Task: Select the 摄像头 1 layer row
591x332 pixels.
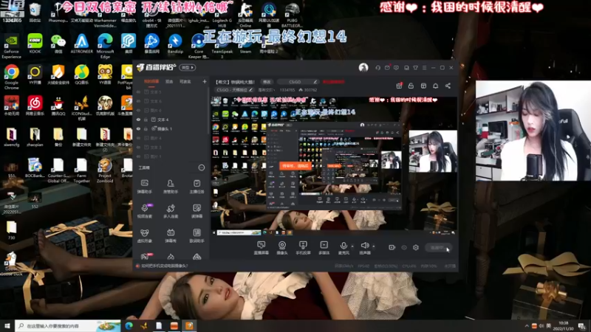Action: coord(171,128)
